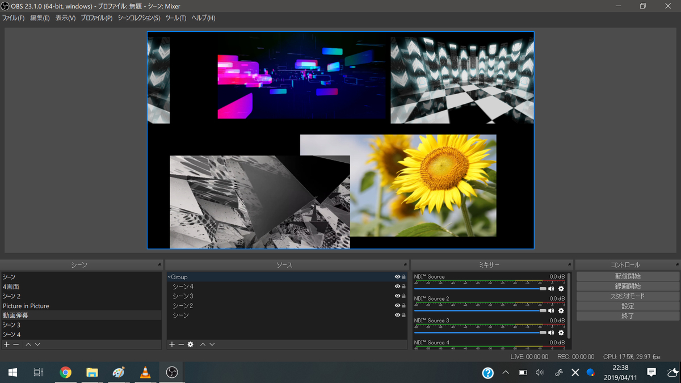Remove selected source with minus icon
The image size is (681, 383).
click(181, 344)
